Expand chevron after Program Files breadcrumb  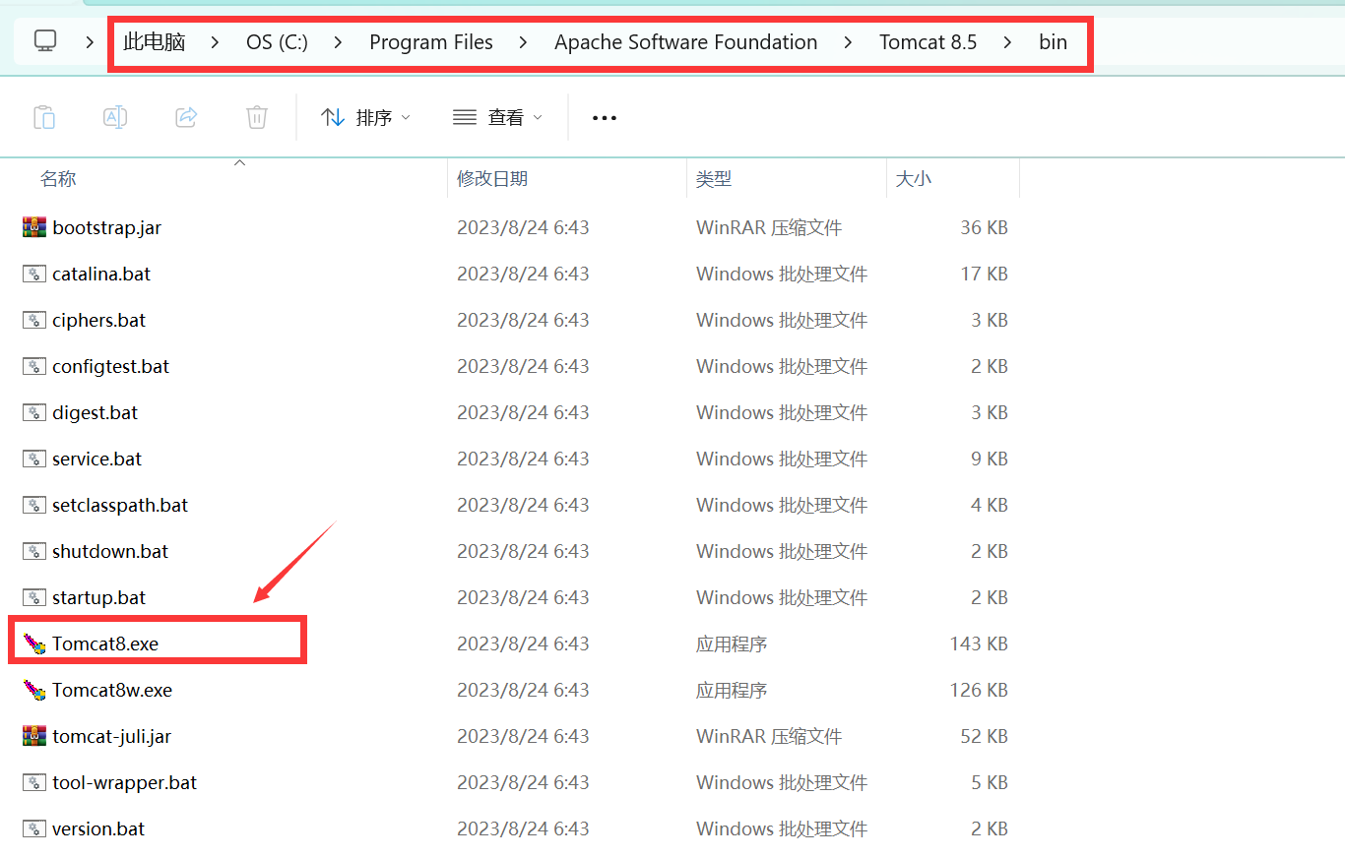click(523, 42)
